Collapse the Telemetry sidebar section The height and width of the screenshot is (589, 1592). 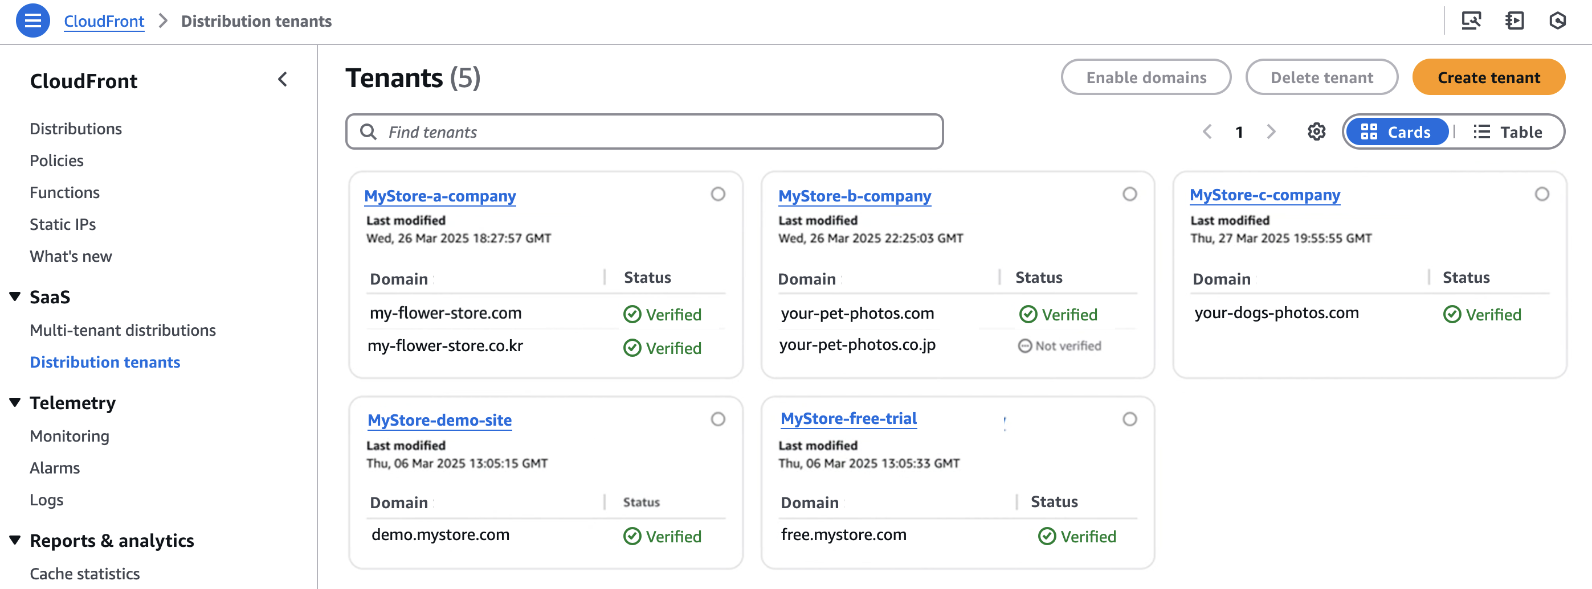[15, 402]
